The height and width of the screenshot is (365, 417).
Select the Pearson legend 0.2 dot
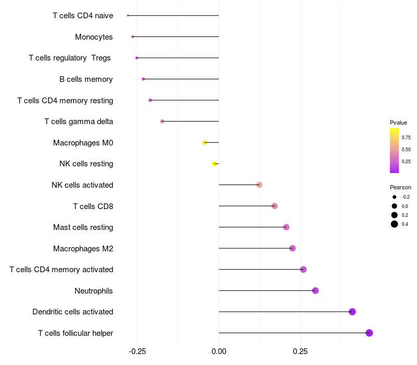(395, 215)
